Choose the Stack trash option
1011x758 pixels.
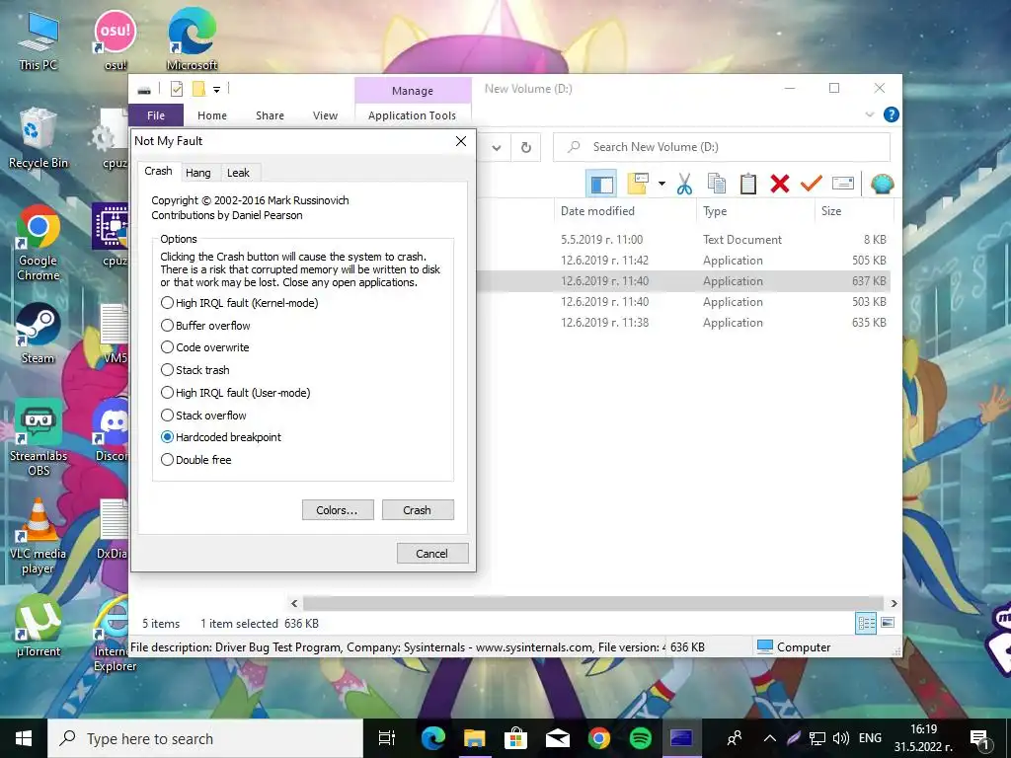click(194, 369)
